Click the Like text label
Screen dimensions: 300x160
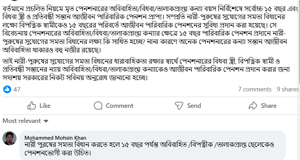[45, 106]
